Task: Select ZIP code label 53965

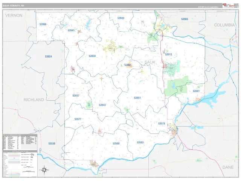Action: tap(185, 19)
